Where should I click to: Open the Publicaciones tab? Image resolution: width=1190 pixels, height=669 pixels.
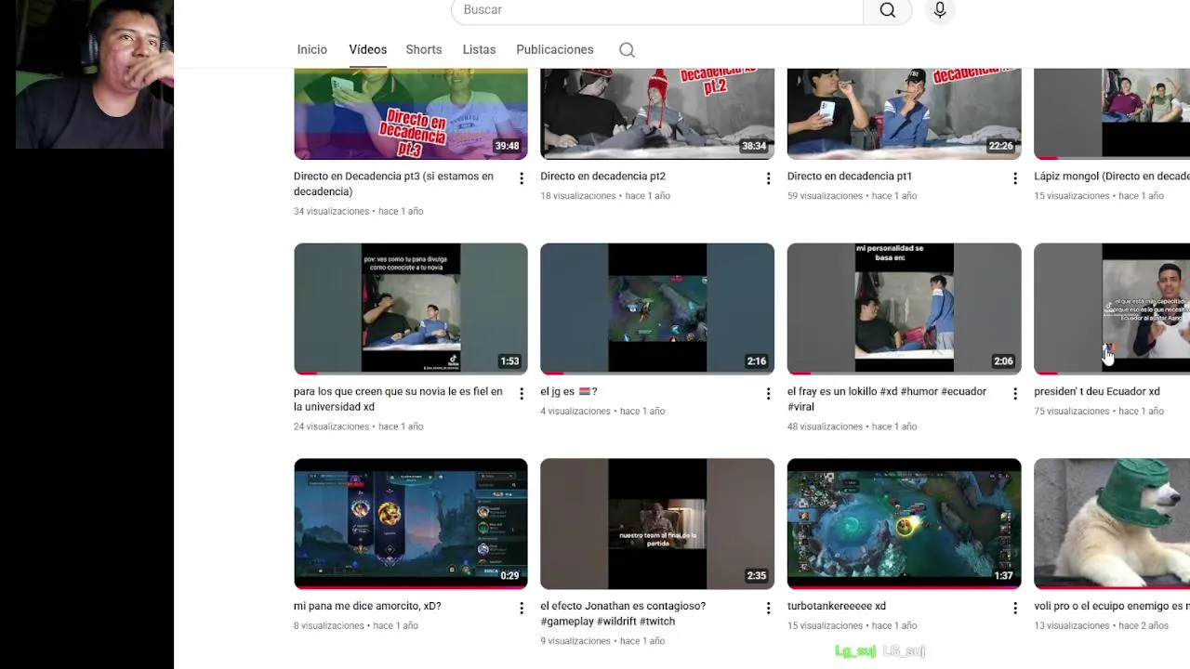tap(555, 49)
